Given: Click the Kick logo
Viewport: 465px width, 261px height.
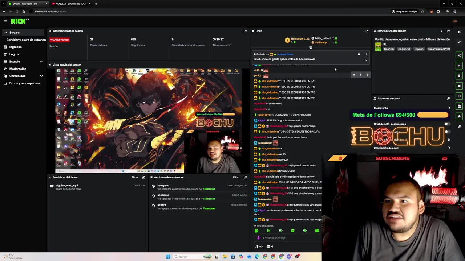Looking at the screenshot, I should click(20, 21).
